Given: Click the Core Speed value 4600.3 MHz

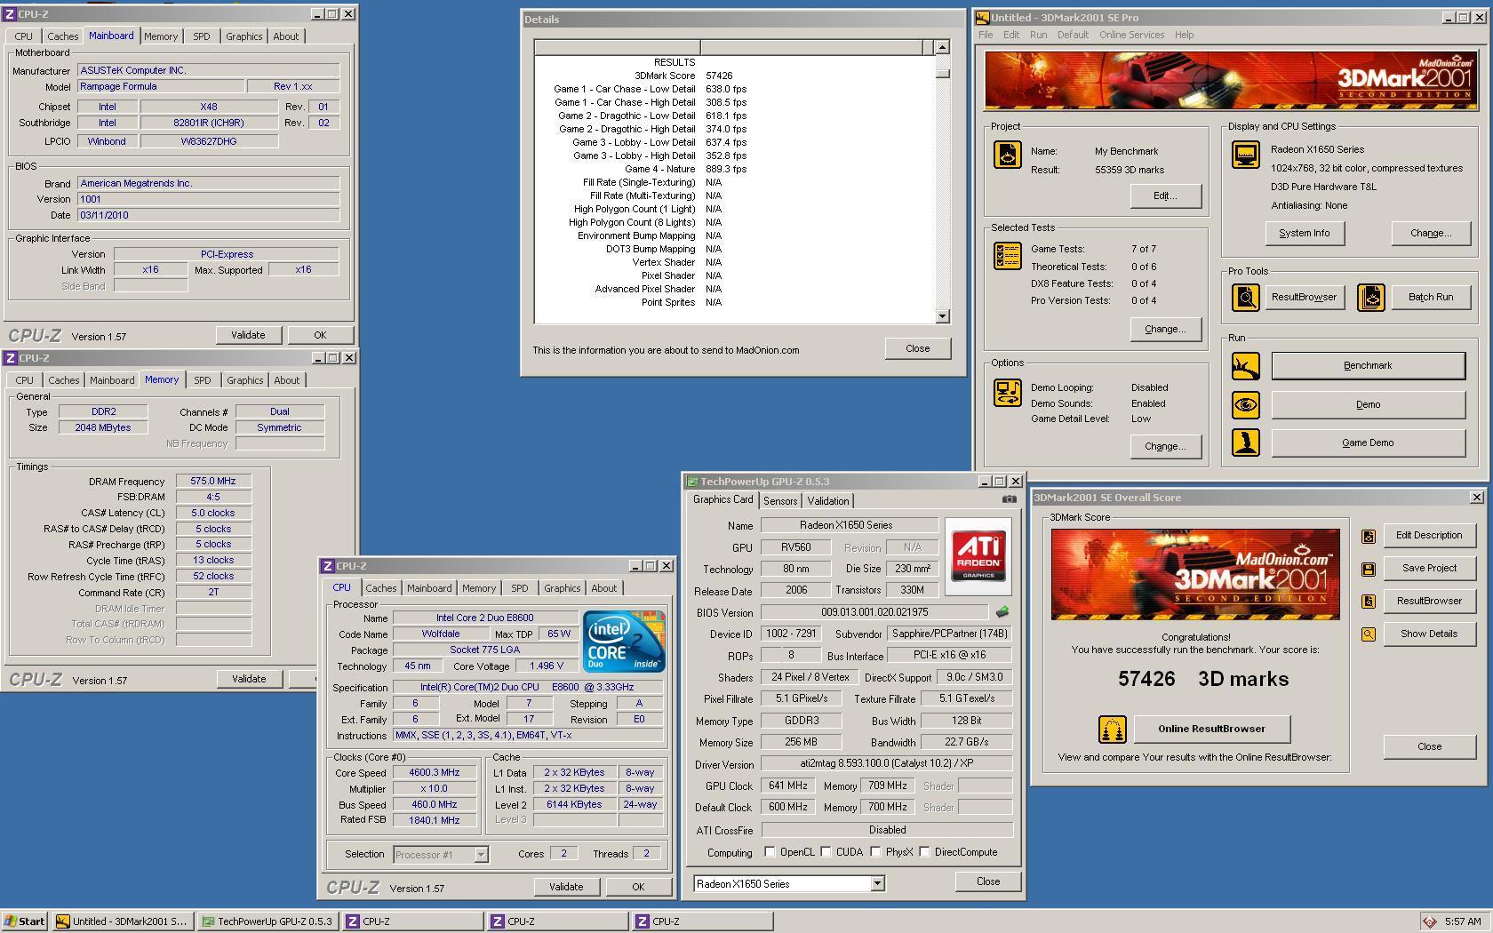Looking at the screenshot, I should click(435, 773).
